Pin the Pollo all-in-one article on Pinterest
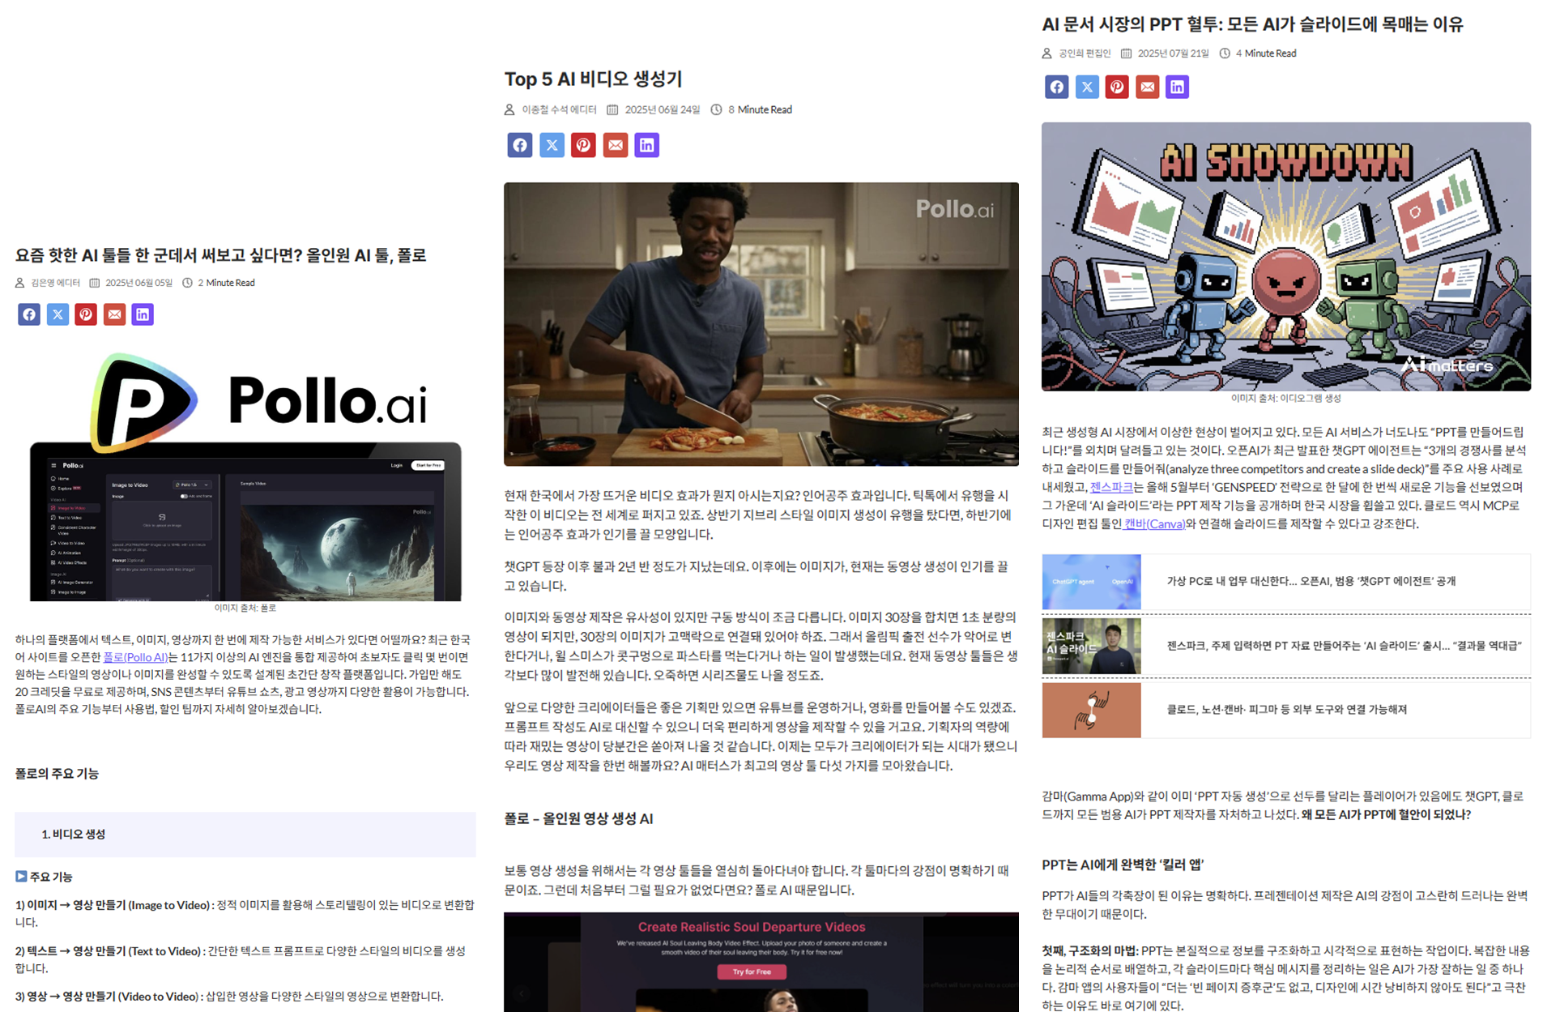Image resolution: width=1560 pixels, height=1012 pixels. 86,314
